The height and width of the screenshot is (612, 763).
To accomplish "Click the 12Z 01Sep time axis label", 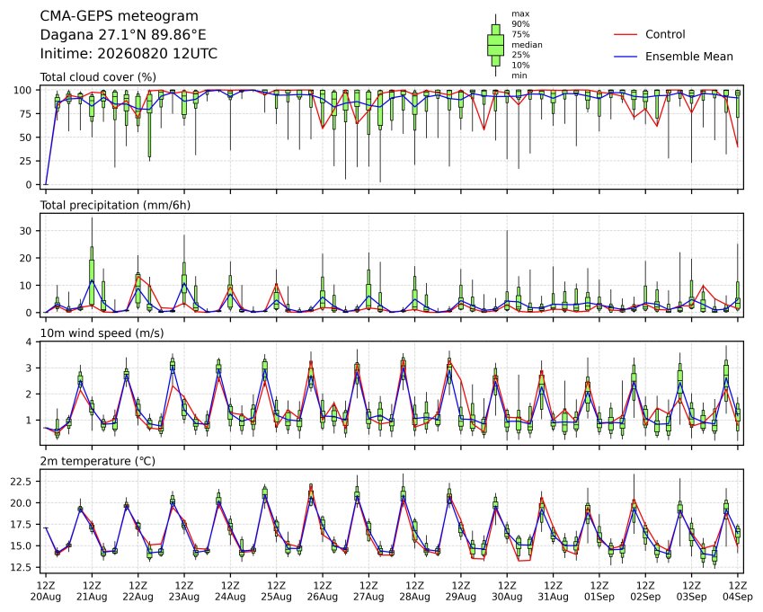I will pos(599,590).
